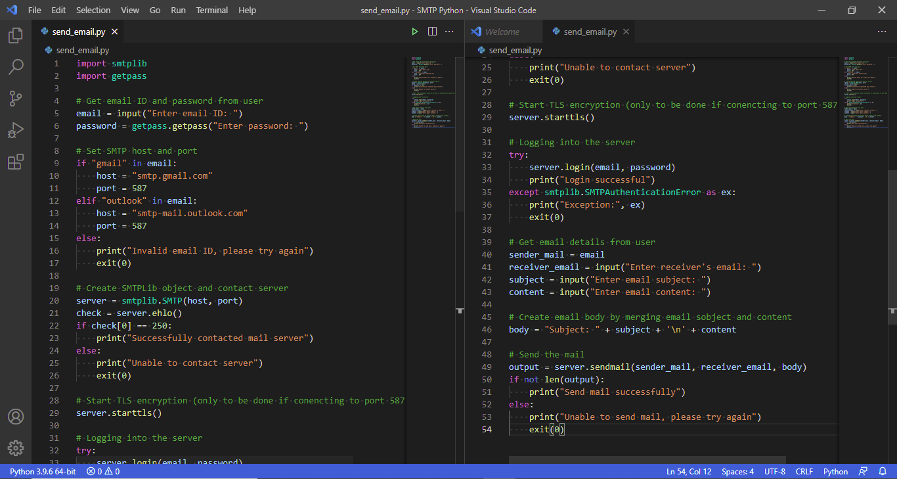Open the Terminal menu

[212, 11]
